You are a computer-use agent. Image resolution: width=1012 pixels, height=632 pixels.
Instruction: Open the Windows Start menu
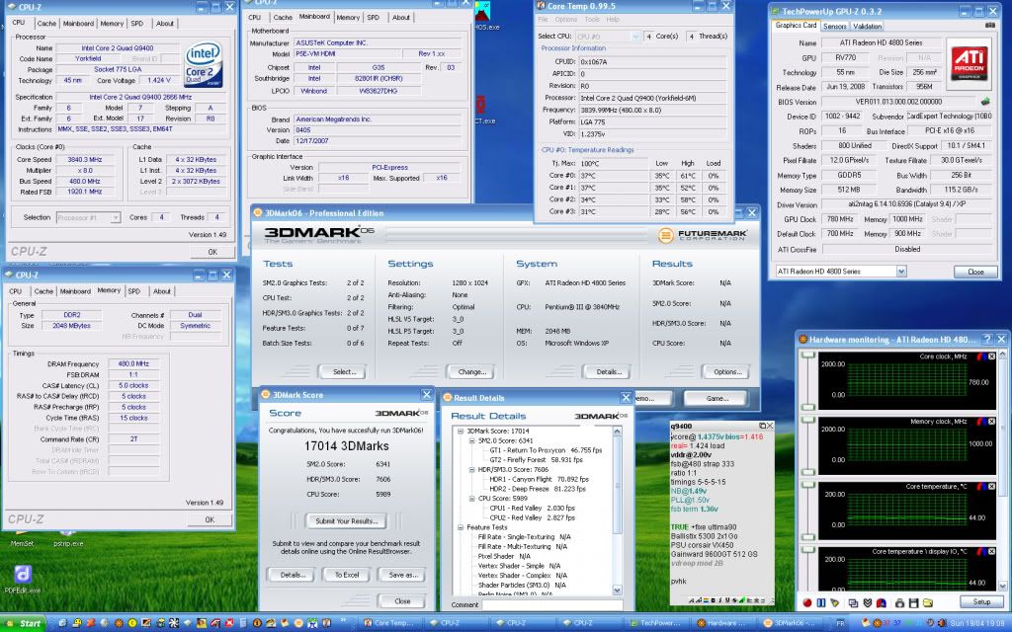(x=24, y=624)
